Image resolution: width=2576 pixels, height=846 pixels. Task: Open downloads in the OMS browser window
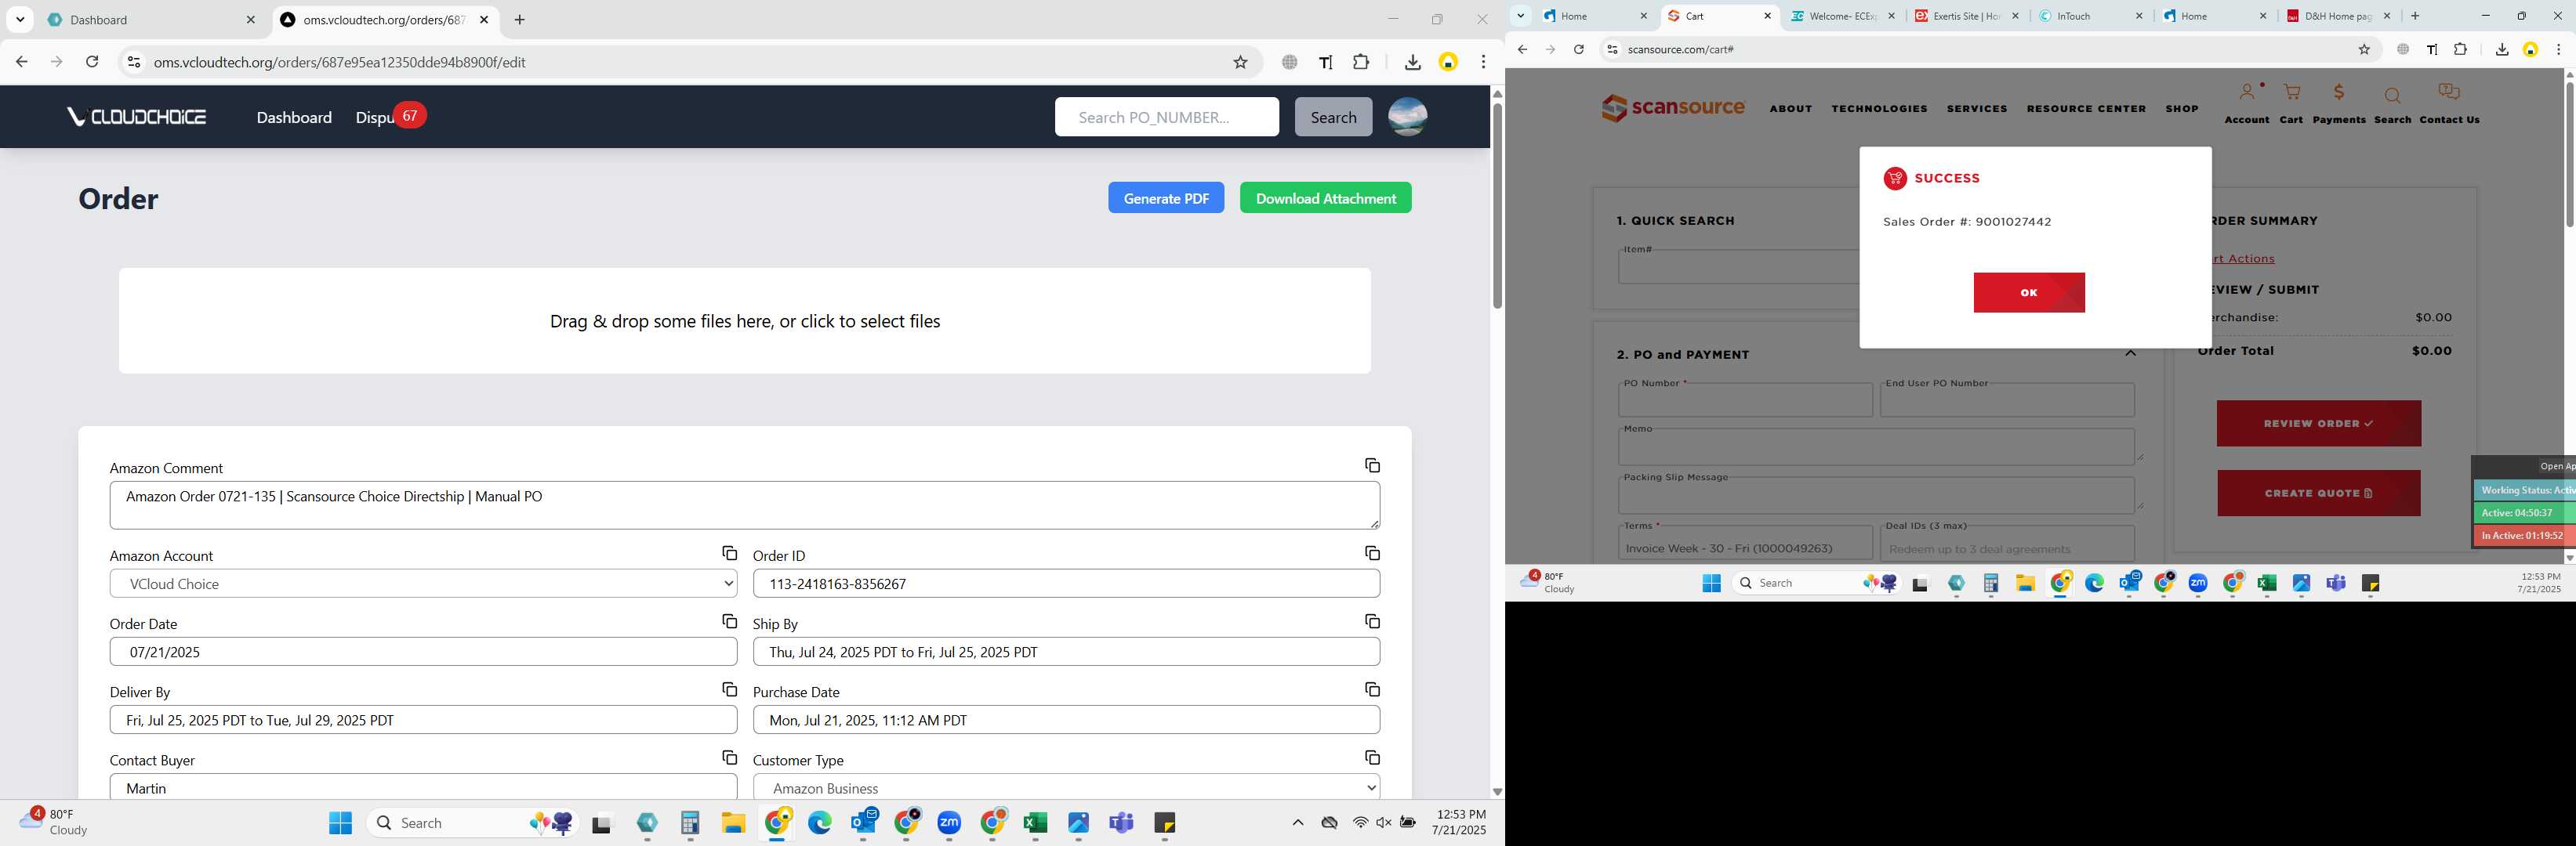[x=1412, y=62]
